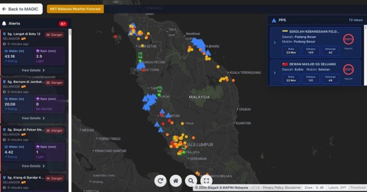Click Danger badge on Sg. Bernam alert
The width and height of the screenshot is (367, 192).
tap(54, 82)
